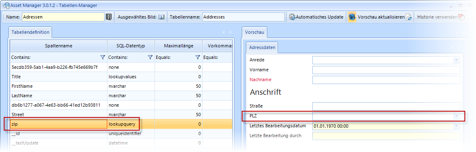476x152 pixels.
Task: Expand the PLZ dropdown arrow
Action: pos(456,116)
